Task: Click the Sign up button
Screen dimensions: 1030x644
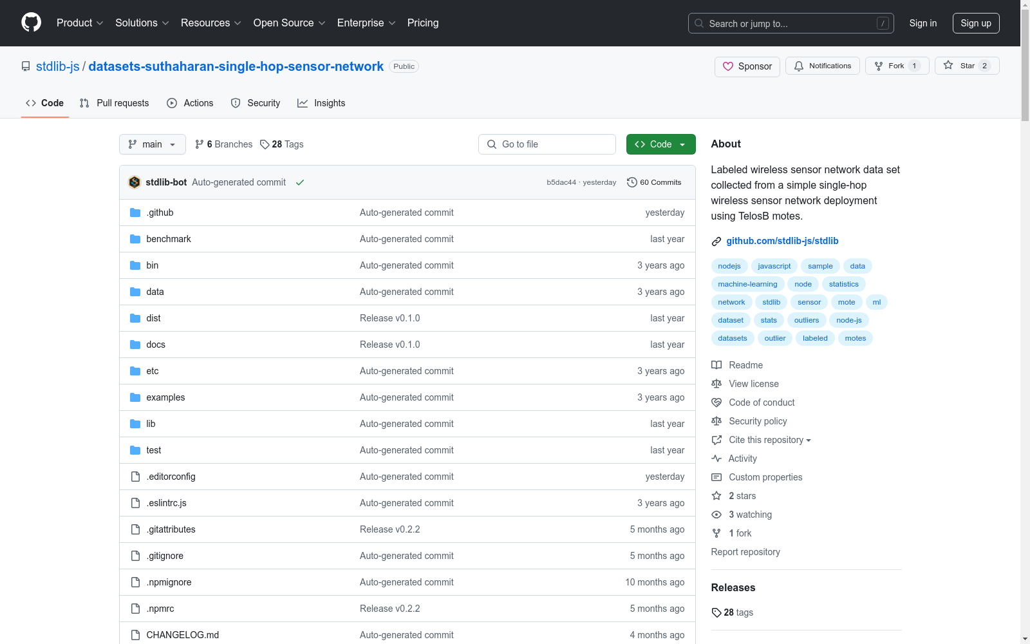Action: click(976, 23)
